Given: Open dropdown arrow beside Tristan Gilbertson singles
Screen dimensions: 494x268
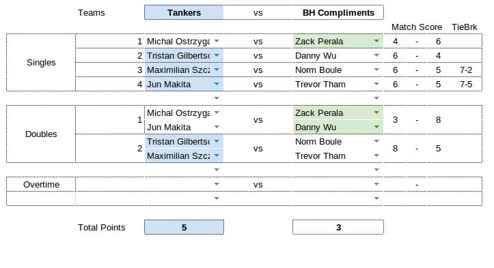Looking at the screenshot, I should [217, 55].
